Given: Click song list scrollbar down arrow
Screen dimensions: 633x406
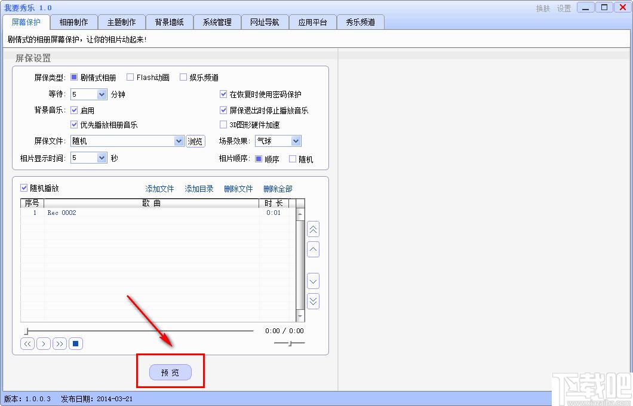Looking at the screenshot, I should pyautogui.click(x=300, y=316).
